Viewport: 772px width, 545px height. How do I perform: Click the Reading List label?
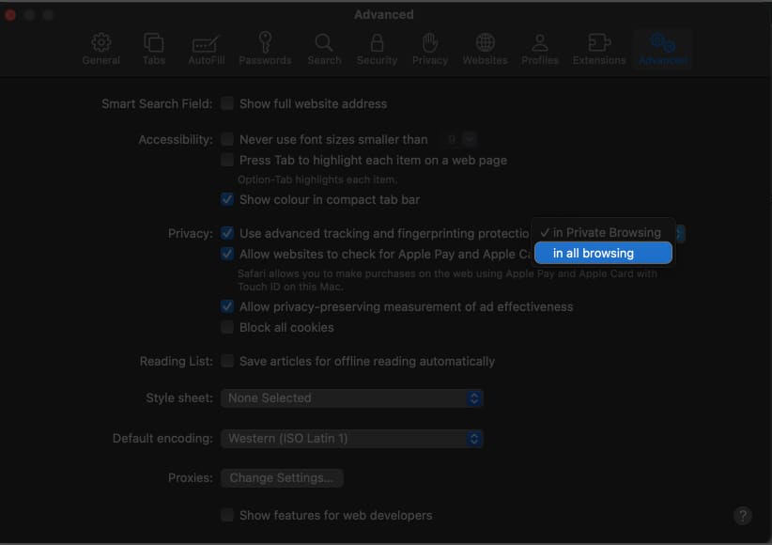(176, 361)
